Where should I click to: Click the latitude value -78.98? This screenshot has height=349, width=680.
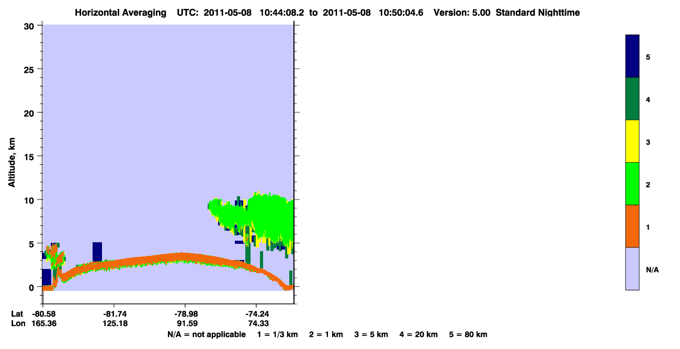click(x=185, y=314)
